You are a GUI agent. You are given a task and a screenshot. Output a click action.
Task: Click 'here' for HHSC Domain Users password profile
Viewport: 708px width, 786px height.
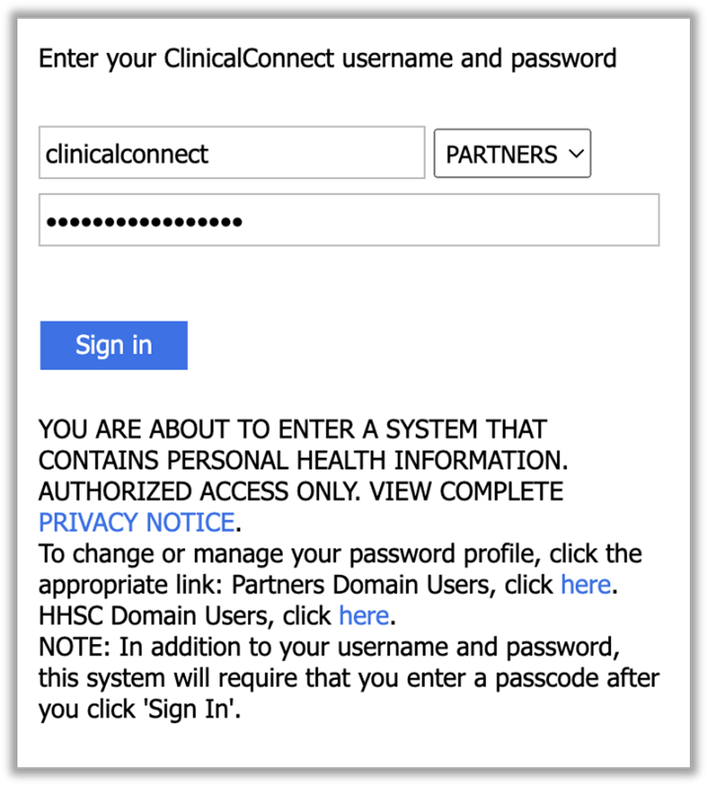tap(364, 616)
